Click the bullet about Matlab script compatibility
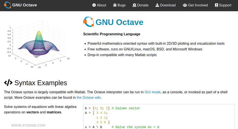238x129 pixels. tap(122, 55)
